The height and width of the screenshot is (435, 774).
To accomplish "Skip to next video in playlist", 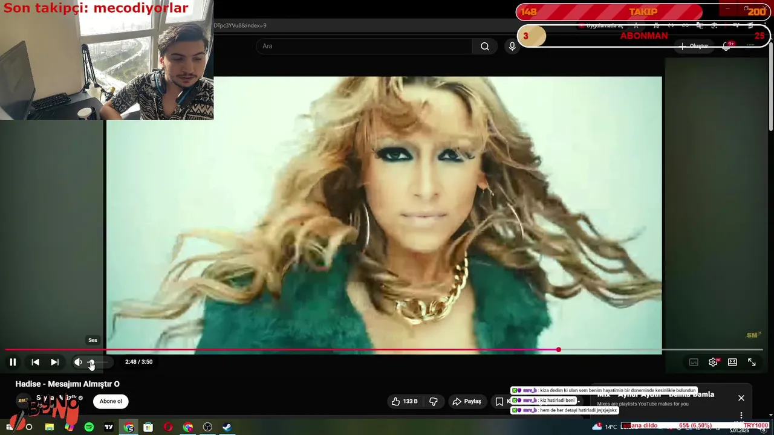I will coord(54,362).
